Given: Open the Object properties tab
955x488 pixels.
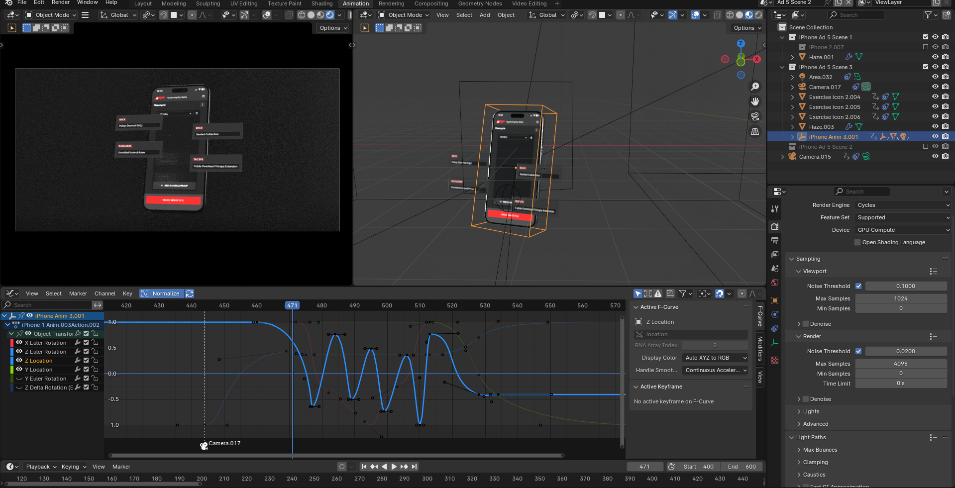Looking at the screenshot, I should pos(775,300).
